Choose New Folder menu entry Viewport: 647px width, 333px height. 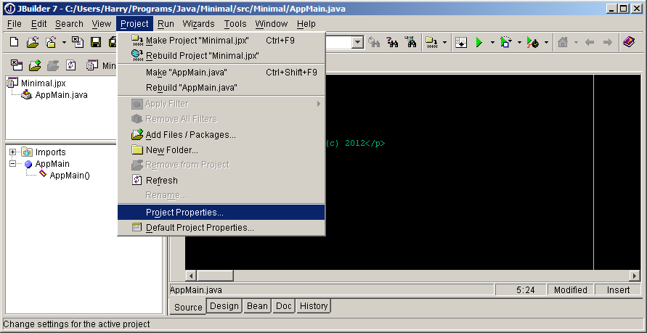(x=221, y=150)
